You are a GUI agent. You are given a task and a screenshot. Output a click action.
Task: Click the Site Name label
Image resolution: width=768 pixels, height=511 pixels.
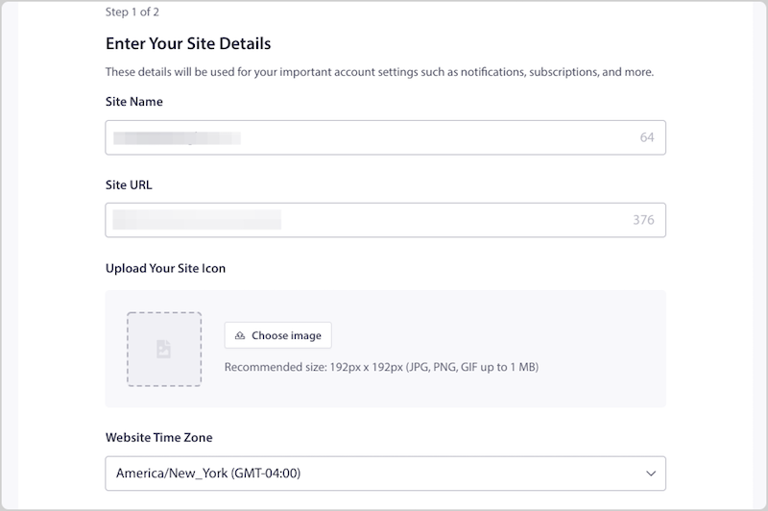point(134,102)
